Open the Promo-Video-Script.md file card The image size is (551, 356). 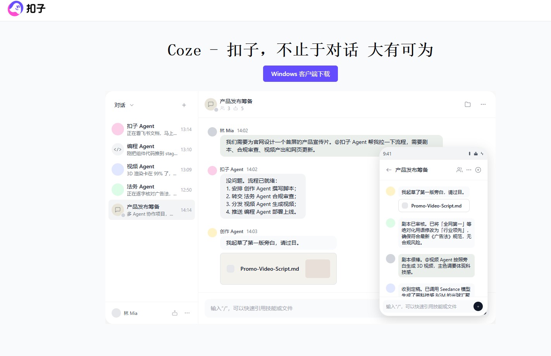pos(278,269)
